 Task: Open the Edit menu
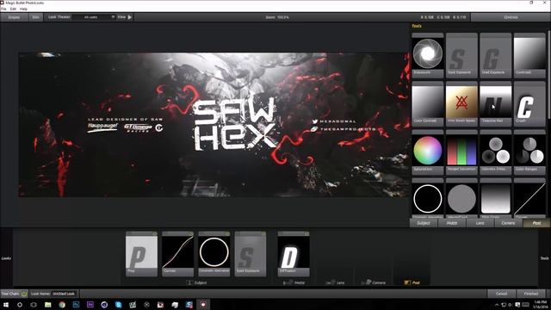pos(13,9)
